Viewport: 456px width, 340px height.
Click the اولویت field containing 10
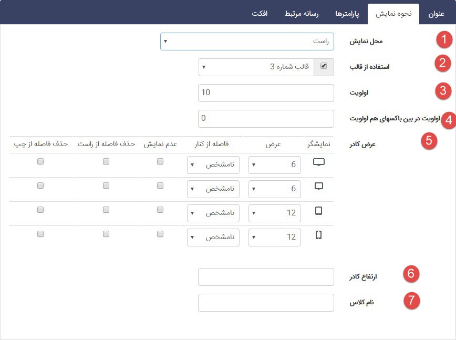click(x=266, y=93)
